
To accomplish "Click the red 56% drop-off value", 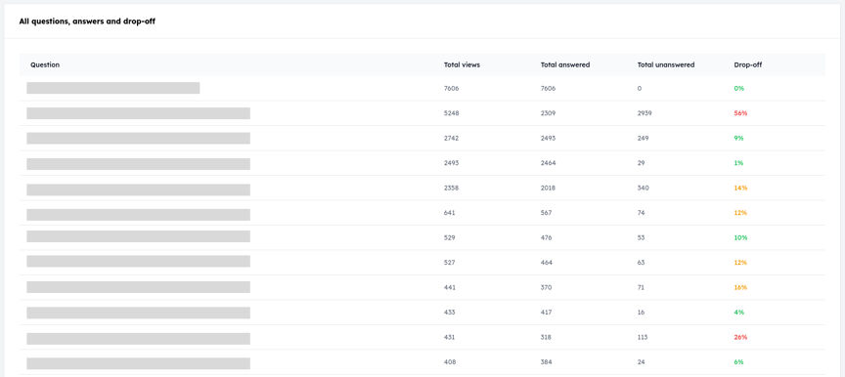I will point(740,113).
